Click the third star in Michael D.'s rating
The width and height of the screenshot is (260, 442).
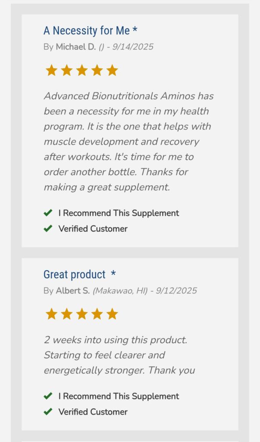[x=82, y=70]
